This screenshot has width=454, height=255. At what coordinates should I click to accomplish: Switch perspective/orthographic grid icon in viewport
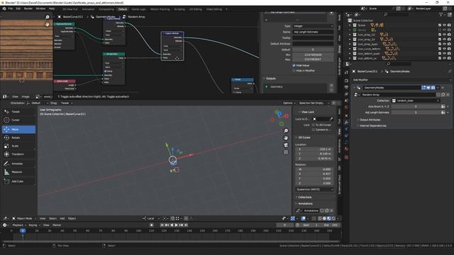click(x=286, y=152)
